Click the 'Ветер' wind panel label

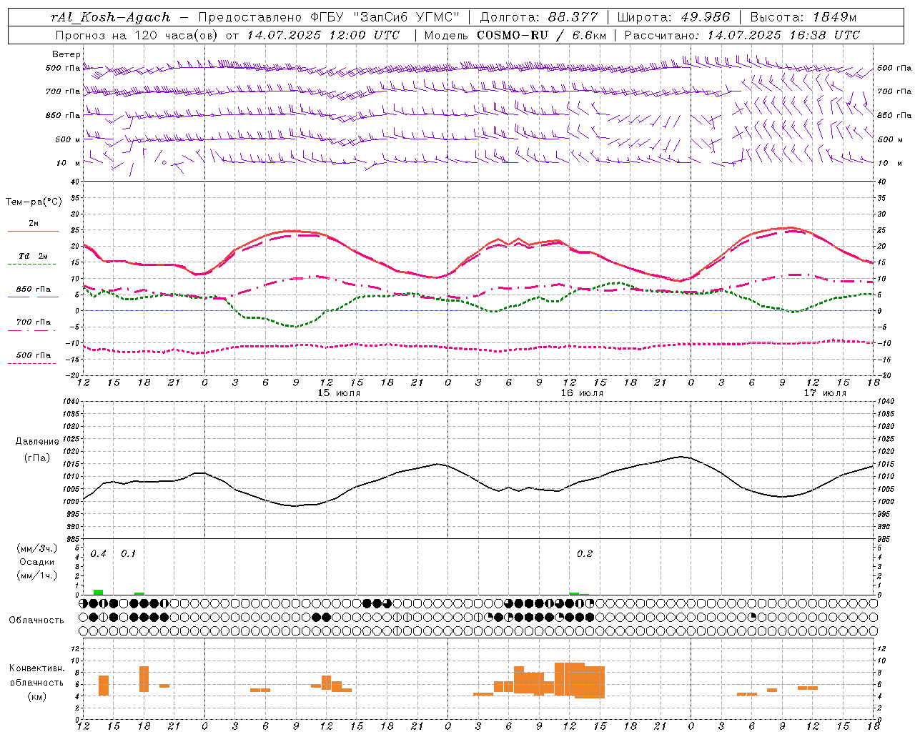(x=66, y=54)
